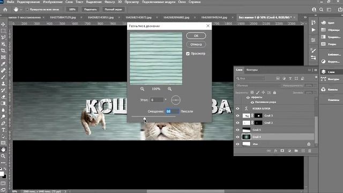Viewport: 343px width, 193px height.
Task: Open the blend mode dropdown in Layers
Action: click(x=258, y=86)
